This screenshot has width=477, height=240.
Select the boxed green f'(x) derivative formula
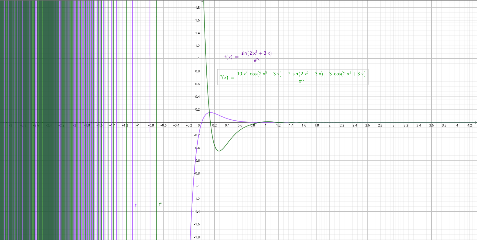293,77
